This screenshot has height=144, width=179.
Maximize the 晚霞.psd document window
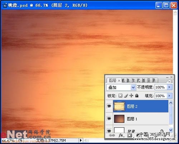pyautogui.click(x=166, y=5)
